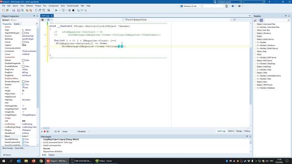Click the Bind Visually link
Image resolution: width=292 pixels, height=164 pixels.
pos(8,148)
